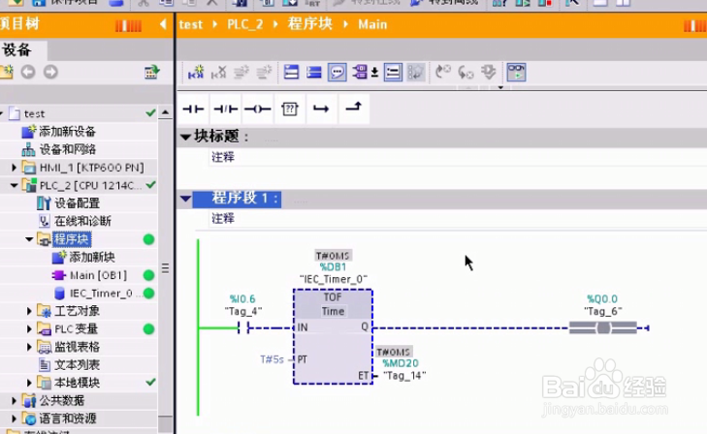Viewport: 707px width, 434px height.
Task: Click Main in the breadcrumb path
Action: point(372,24)
